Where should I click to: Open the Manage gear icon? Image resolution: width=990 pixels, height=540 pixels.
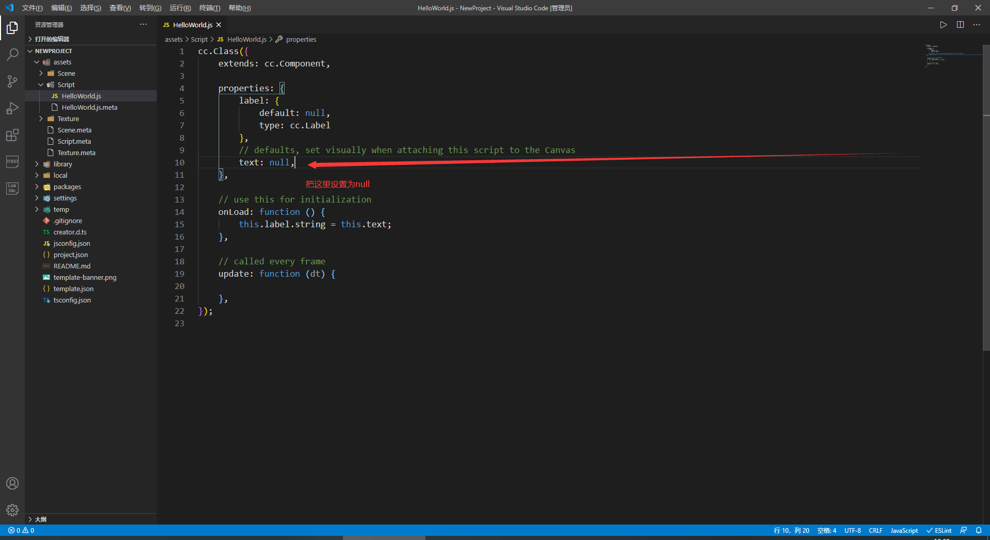click(12, 510)
